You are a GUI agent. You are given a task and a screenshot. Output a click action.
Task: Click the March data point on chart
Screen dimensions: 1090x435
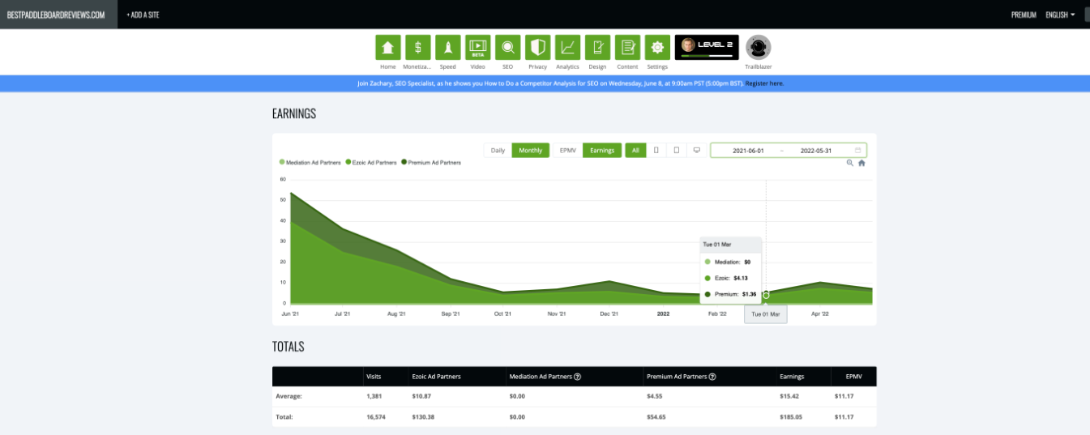(x=766, y=295)
